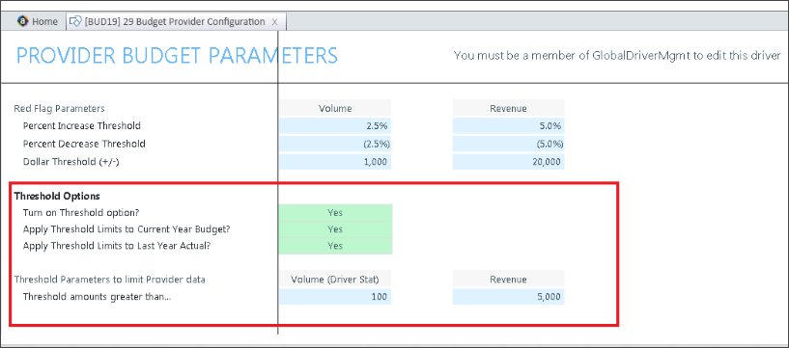Image resolution: width=789 pixels, height=348 pixels.
Task: Click the Red Flag Parameters label
Action: (59, 109)
